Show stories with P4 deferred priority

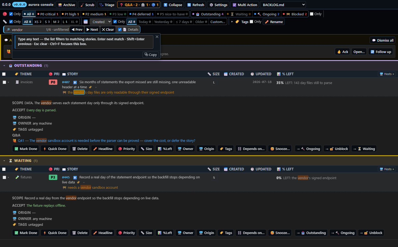pos(141,14)
